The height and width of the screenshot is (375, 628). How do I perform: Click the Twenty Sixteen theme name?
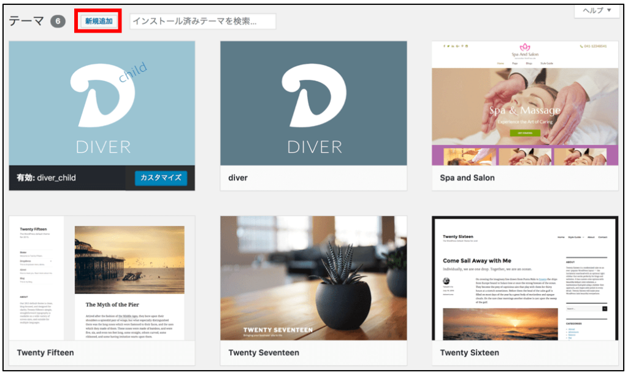(469, 352)
